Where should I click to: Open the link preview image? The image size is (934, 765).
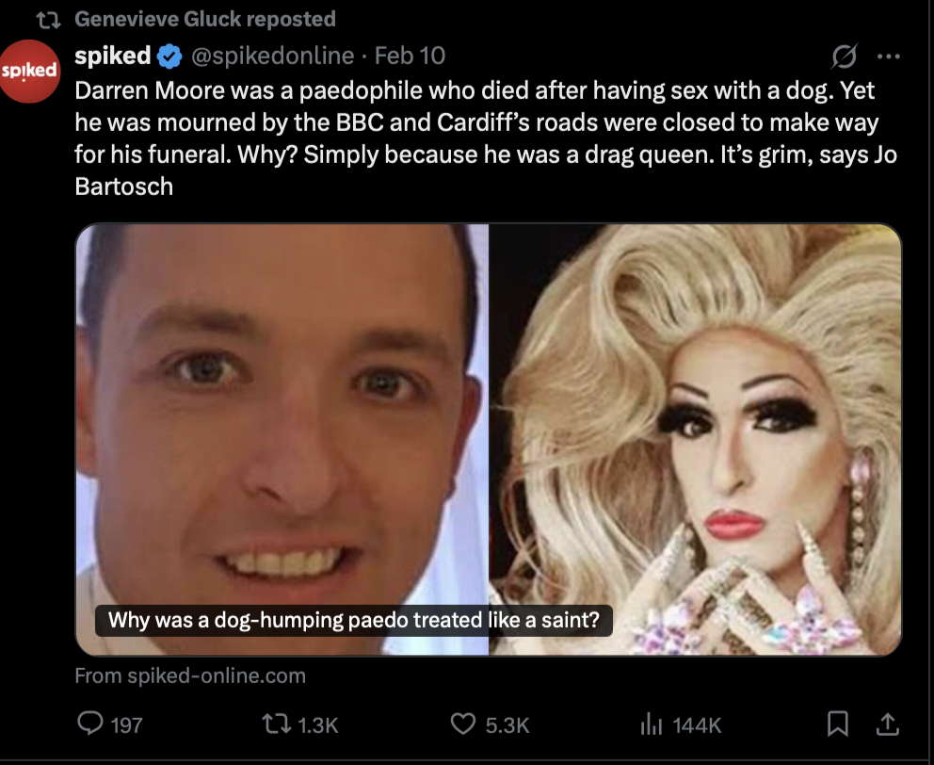pos(489,439)
